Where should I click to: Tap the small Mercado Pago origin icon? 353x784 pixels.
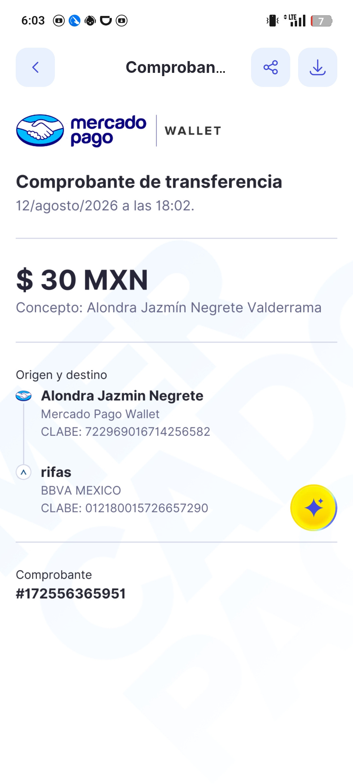[x=24, y=396]
